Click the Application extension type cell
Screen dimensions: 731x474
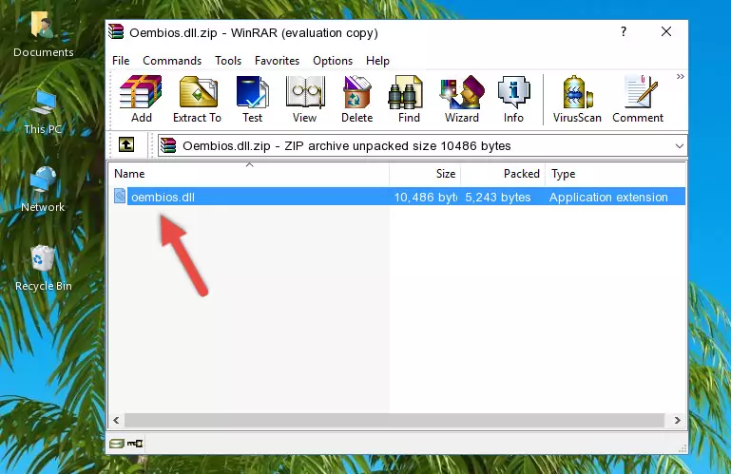point(608,198)
